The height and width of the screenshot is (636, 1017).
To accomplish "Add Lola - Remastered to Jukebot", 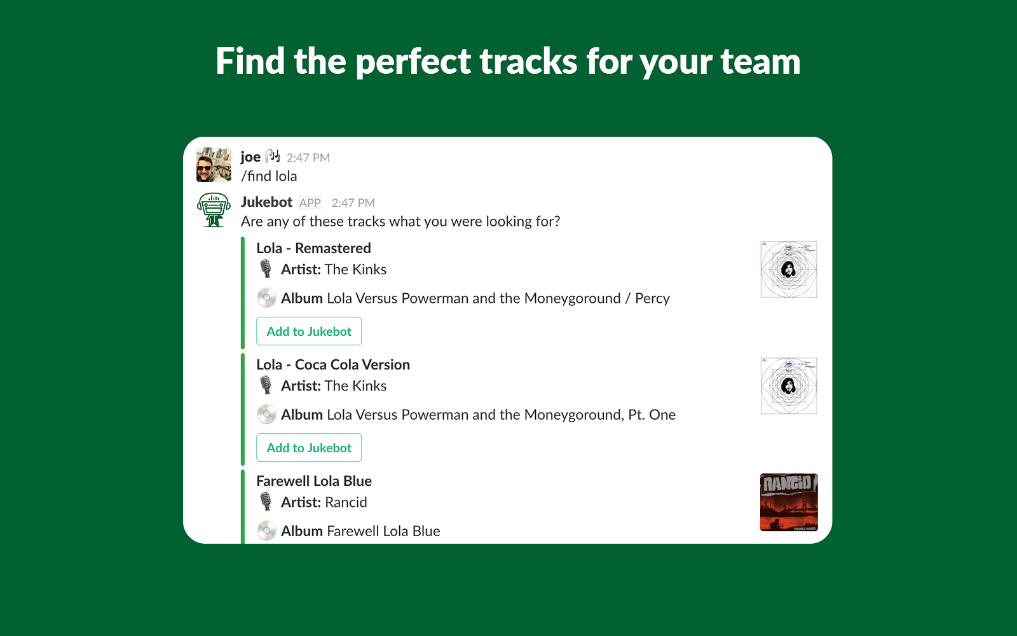I will click(x=309, y=331).
